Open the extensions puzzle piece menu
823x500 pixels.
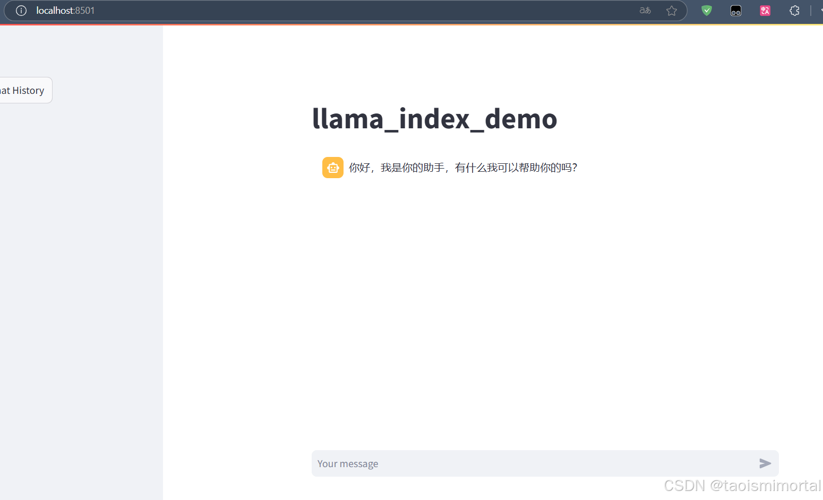(x=794, y=11)
